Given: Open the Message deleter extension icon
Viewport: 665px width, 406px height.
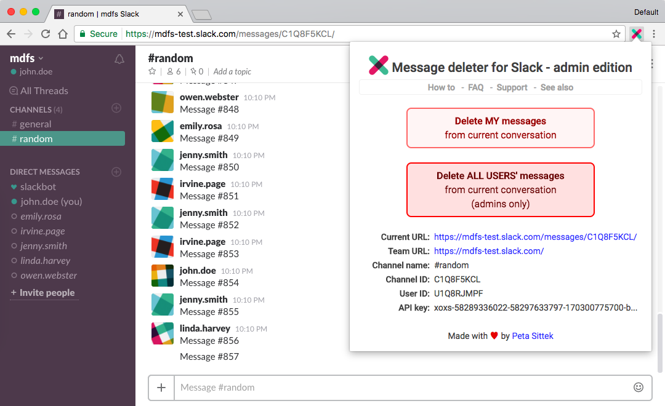Looking at the screenshot, I should point(636,34).
